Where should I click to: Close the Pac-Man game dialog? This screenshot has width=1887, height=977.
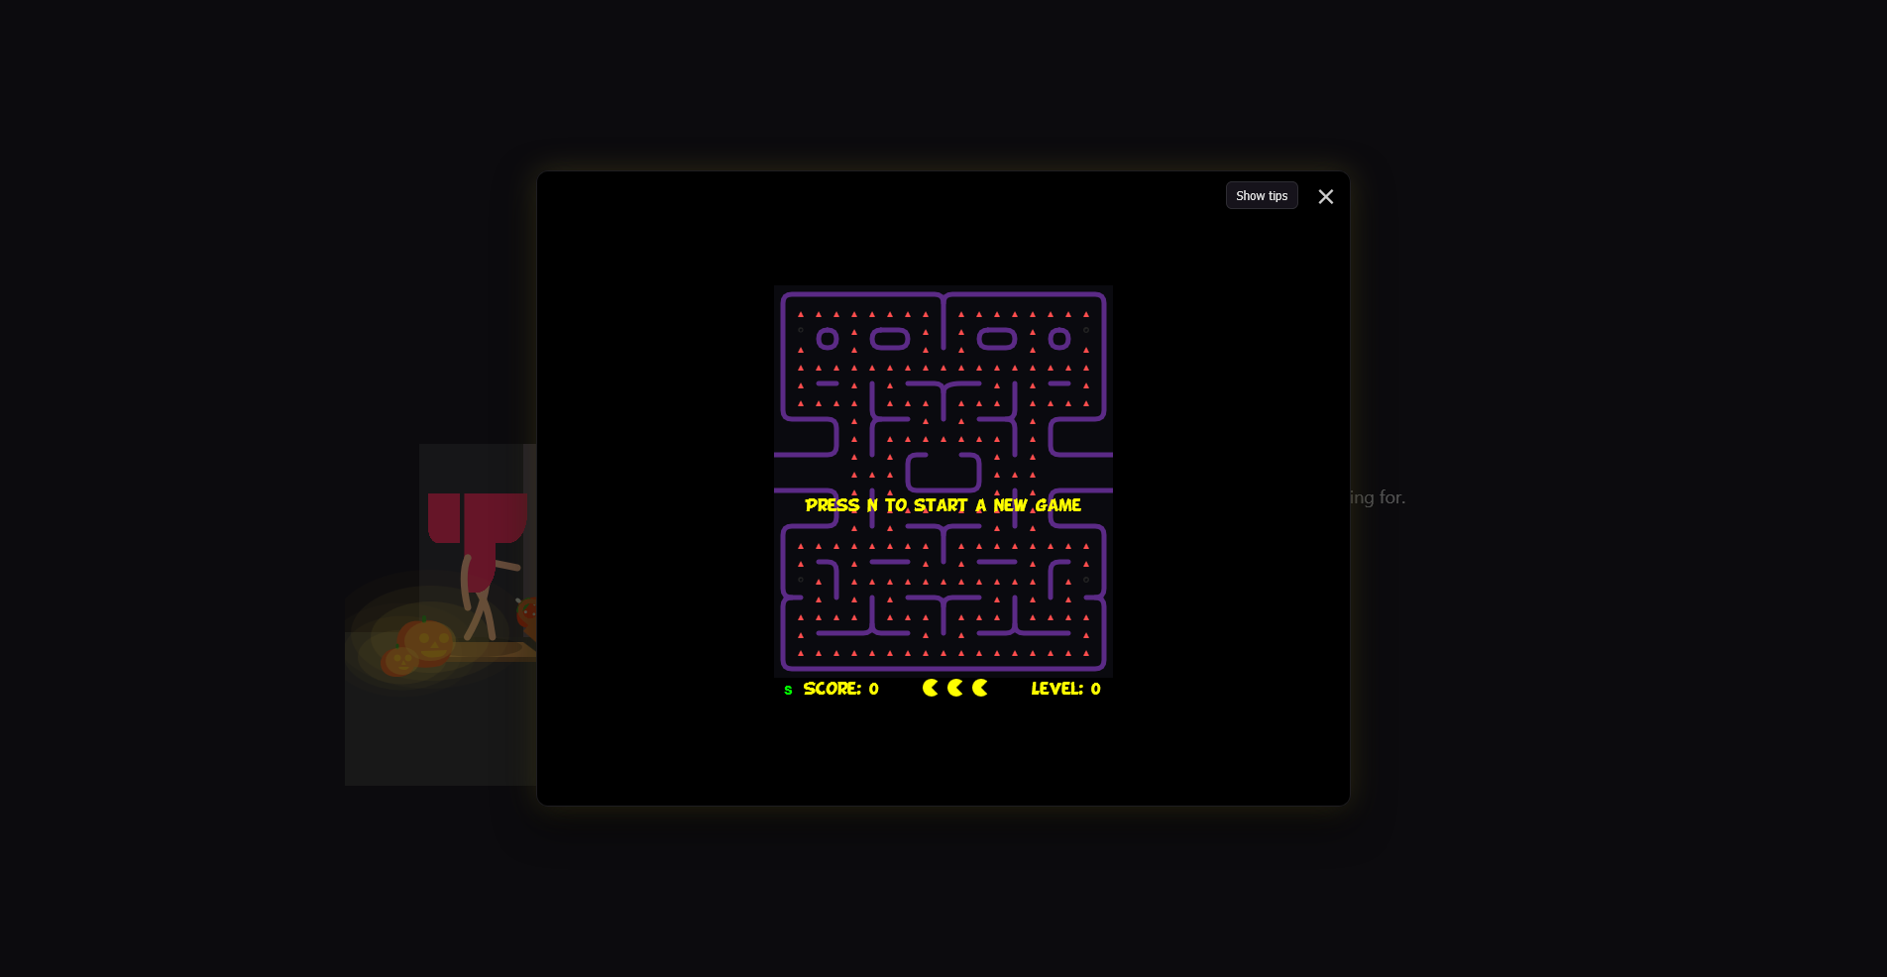click(x=1326, y=196)
